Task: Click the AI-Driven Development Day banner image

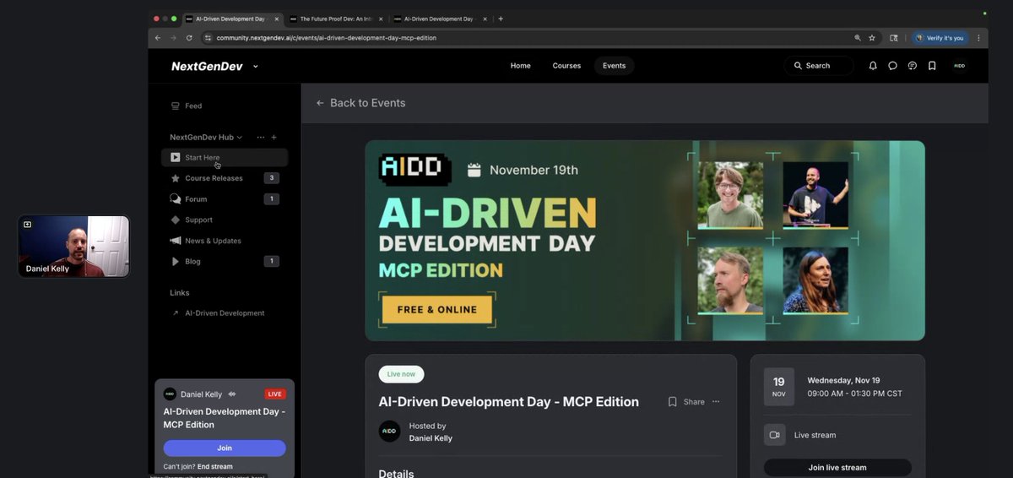Action: tap(645, 241)
